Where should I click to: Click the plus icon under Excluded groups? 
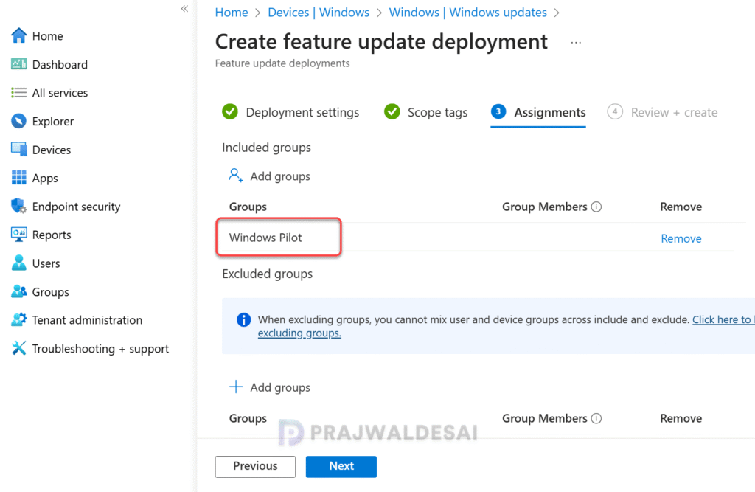pyautogui.click(x=236, y=387)
